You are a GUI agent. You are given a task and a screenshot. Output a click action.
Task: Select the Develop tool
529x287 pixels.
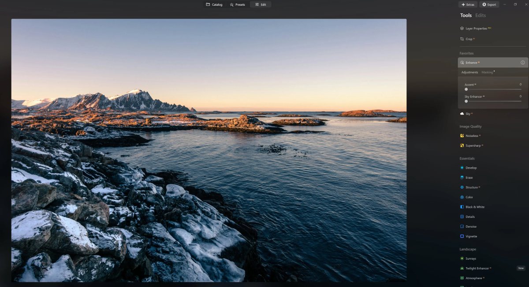(x=470, y=167)
